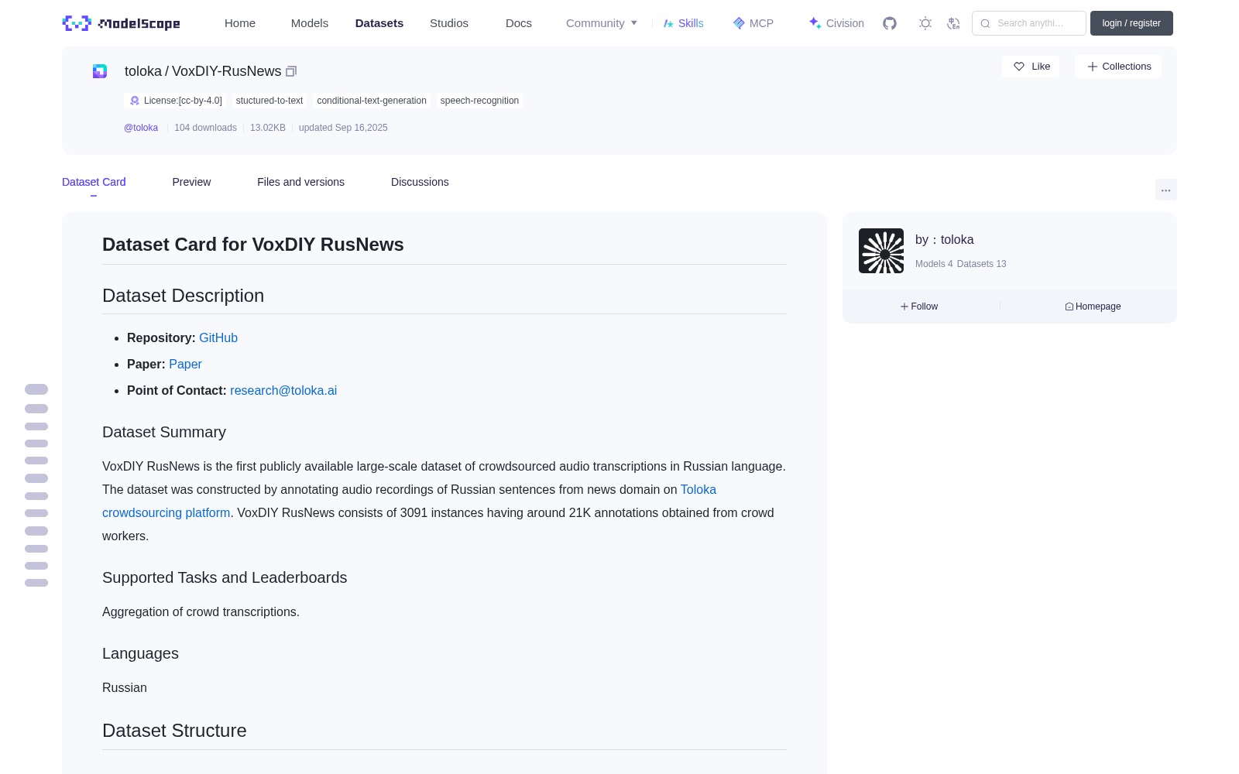
Task: Click the toloka dataset avatar icon
Action: click(100, 71)
